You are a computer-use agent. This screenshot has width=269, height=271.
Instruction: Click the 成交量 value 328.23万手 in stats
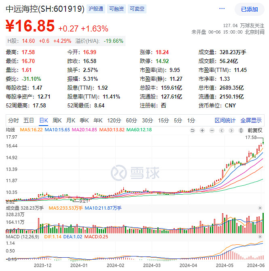click(x=233, y=52)
